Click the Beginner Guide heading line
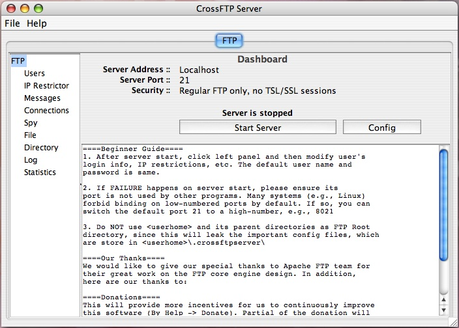 (132, 149)
